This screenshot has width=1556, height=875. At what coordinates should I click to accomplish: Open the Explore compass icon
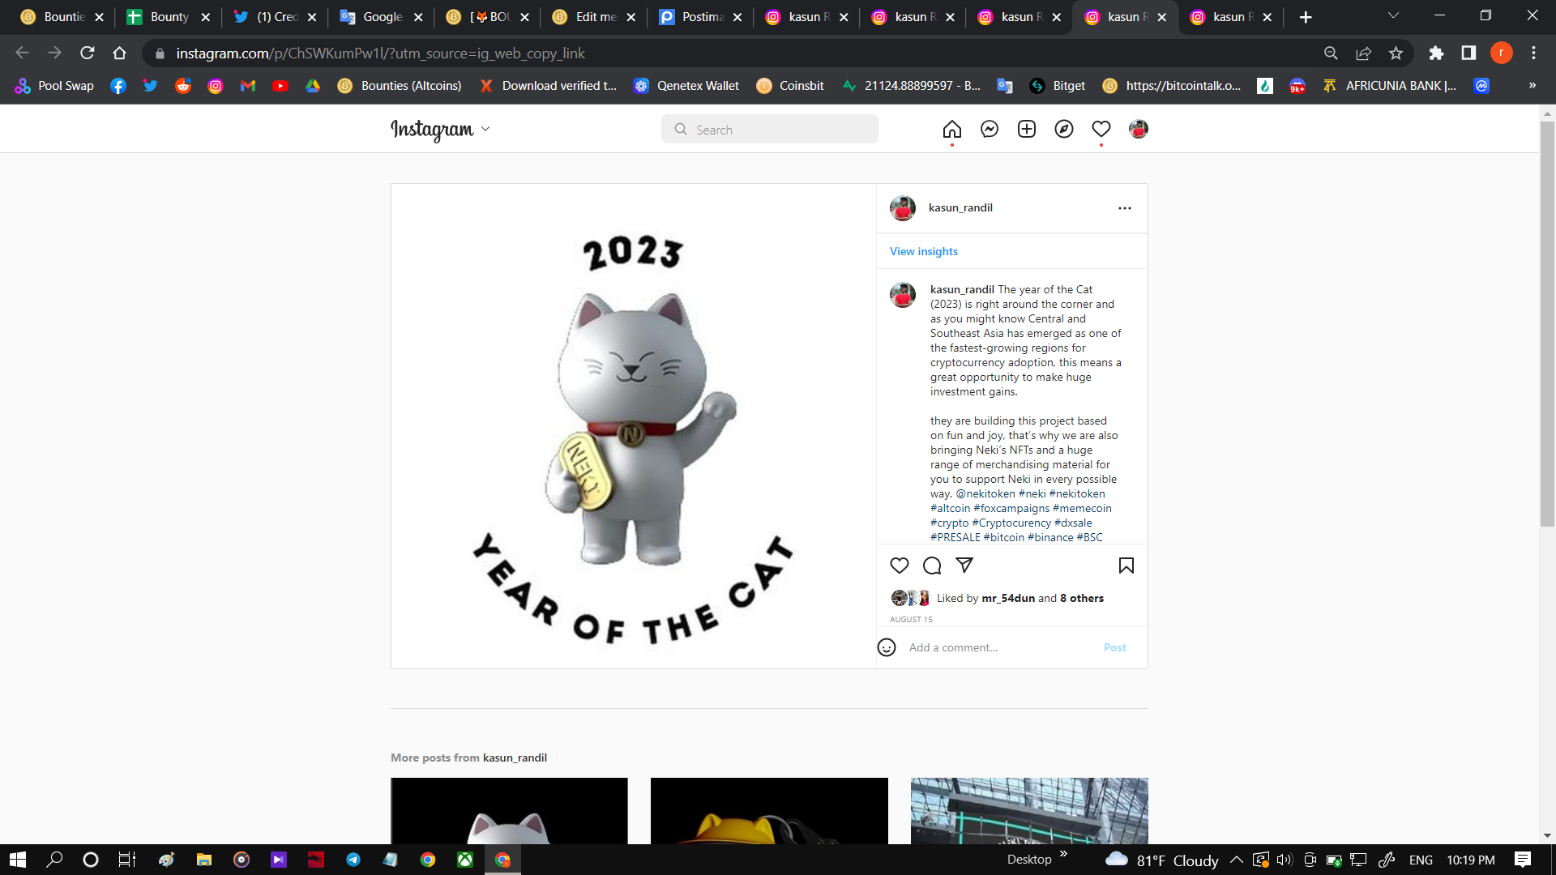pyautogui.click(x=1063, y=130)
